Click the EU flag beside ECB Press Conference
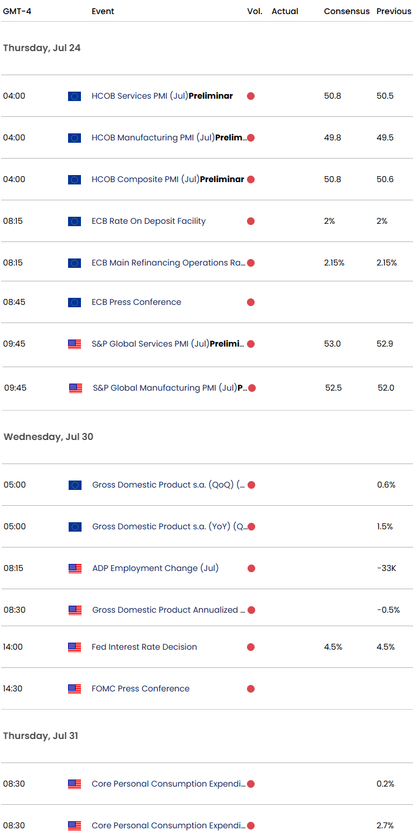The height and width of the screenshot is (833, 413). click(75, 303)
